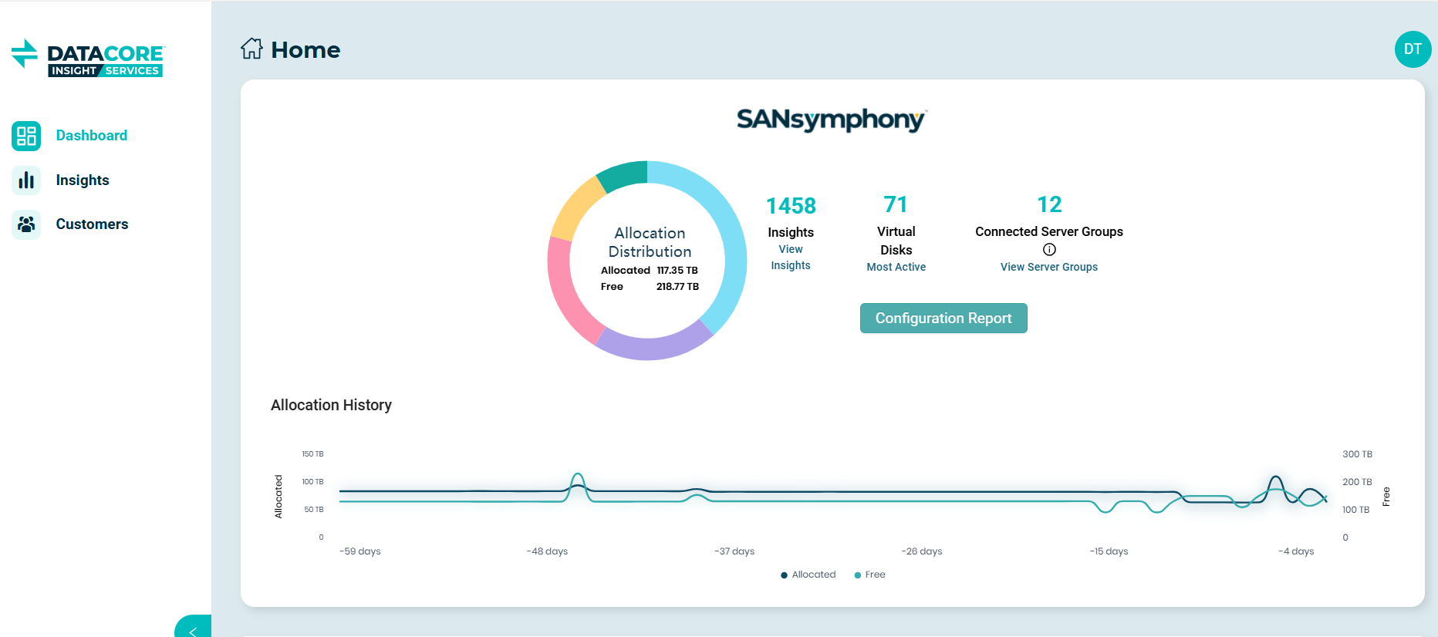Click the Home house icon
1438x637 pixels.
point(251,49)
